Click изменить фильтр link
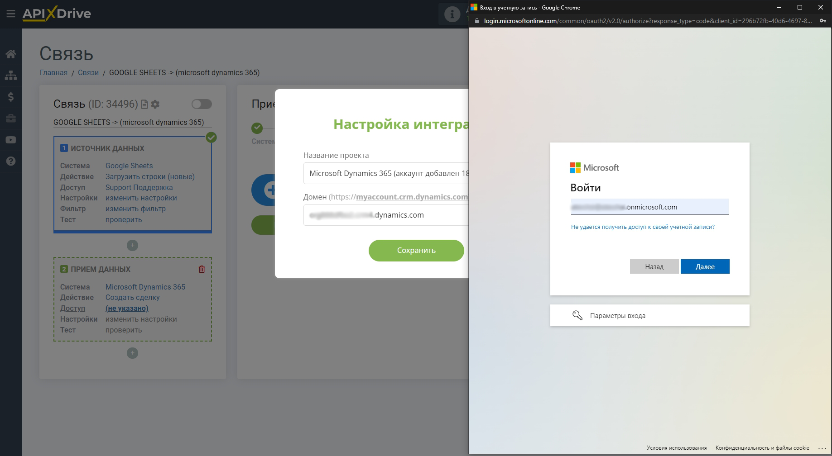 pyautogui.click(x=135, y=209)
